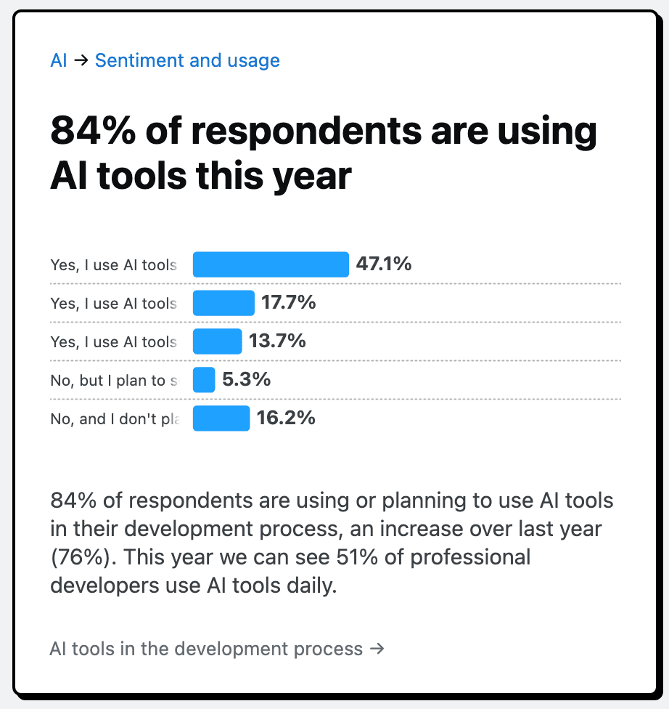The height and width of the screenshot is (709, 669).
Task: Open the AI tools in the development process link
Action: coord(216,649)
